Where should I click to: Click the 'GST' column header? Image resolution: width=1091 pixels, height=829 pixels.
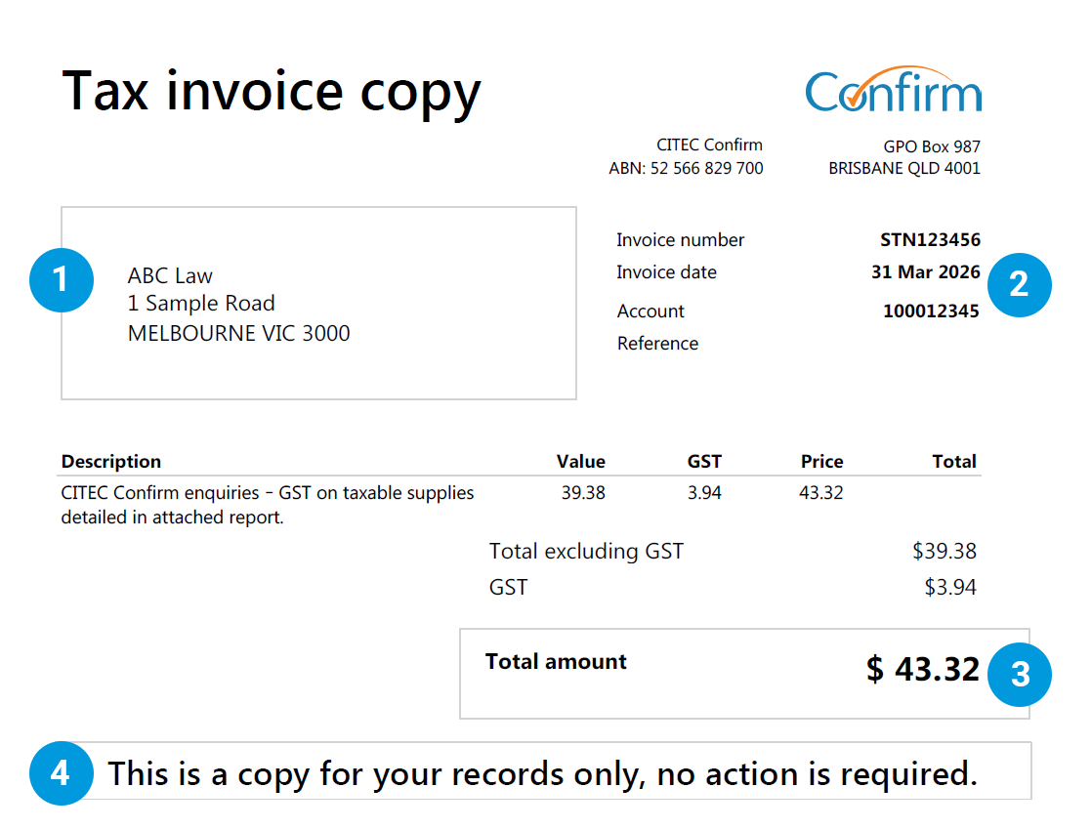(704, 462)
